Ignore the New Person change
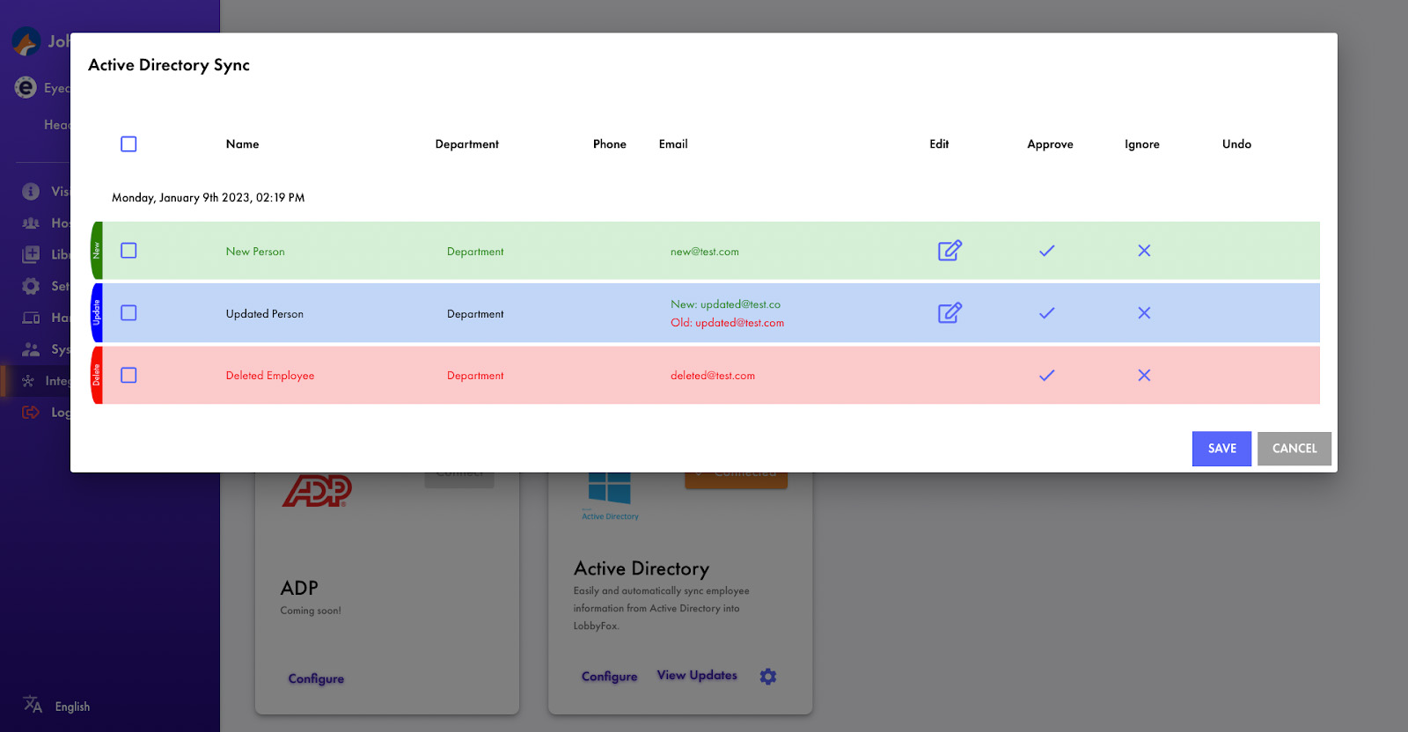Image resolution: width=1408 pixels, height=732 pixels. tap(1144, 251)
